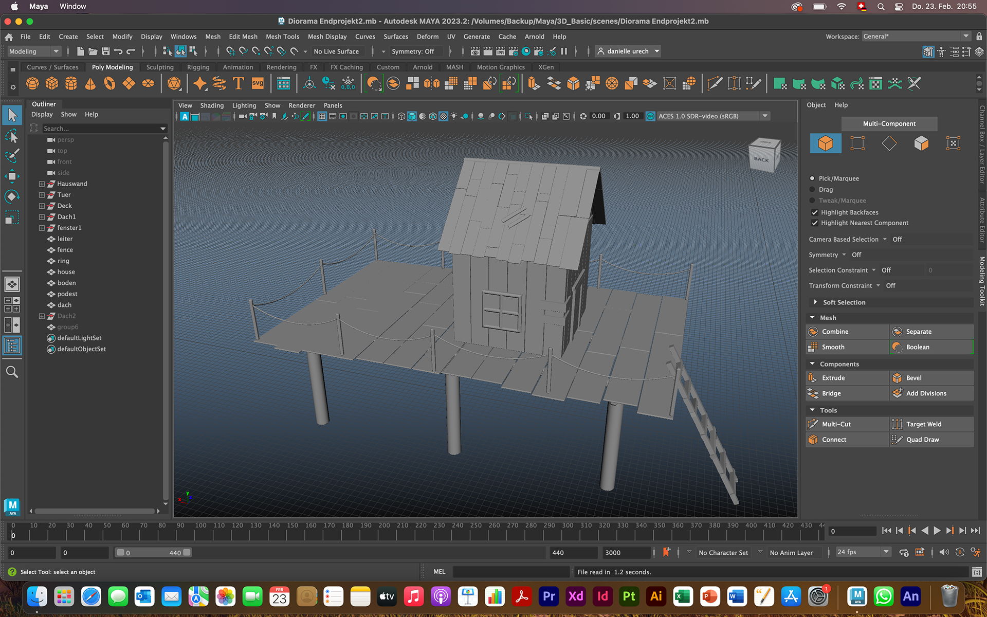Image resolution: width=987 pixels, height=617 pixels.
Task: Select the Drag radio option
Action: (x=812, y=190)
